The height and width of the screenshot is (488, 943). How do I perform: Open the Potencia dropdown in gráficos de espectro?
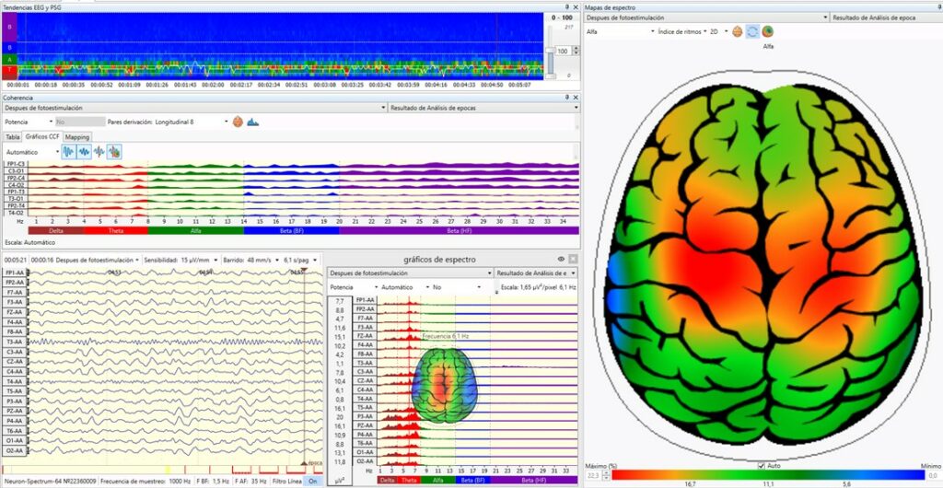[354, 287]
